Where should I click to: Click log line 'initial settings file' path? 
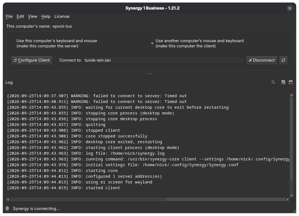pos(123,165)
